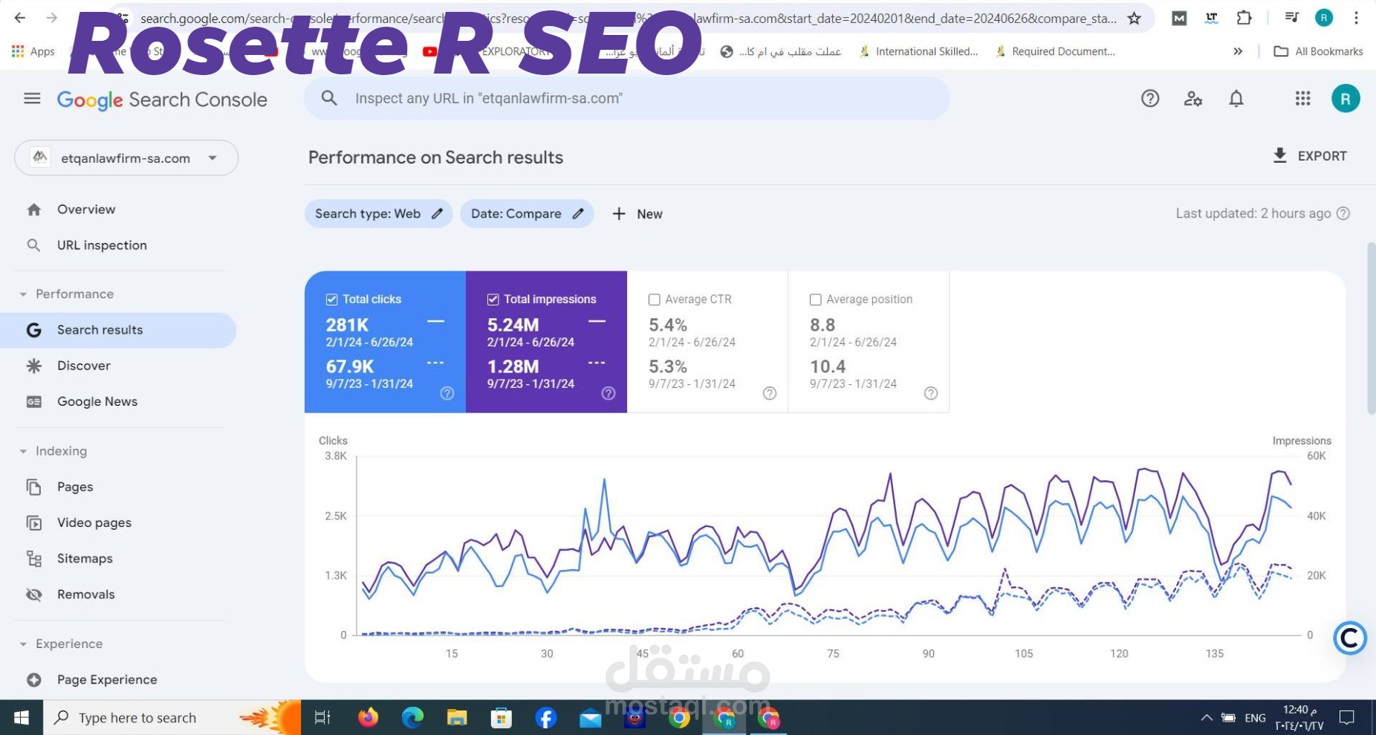This screenshot has height=735, width=1376.
Task: Click the page vertical scrollbar
Action: coord(1371,328)
